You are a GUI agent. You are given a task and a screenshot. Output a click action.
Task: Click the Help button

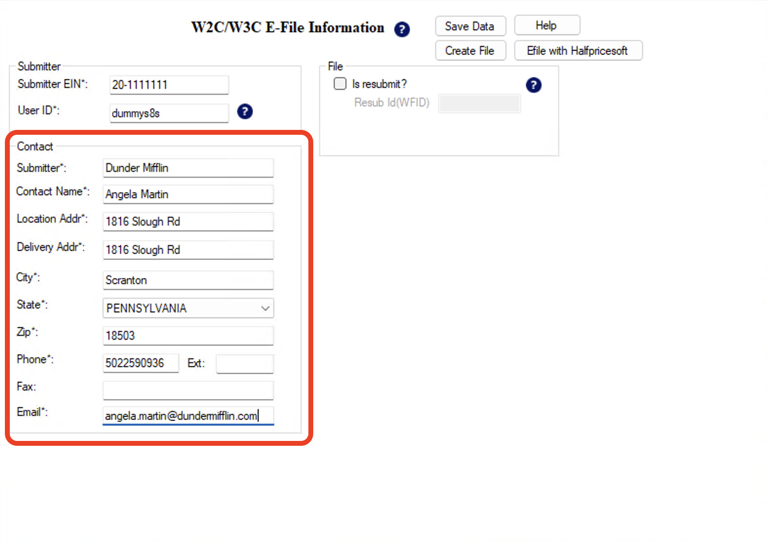click(x=546, y=25)
